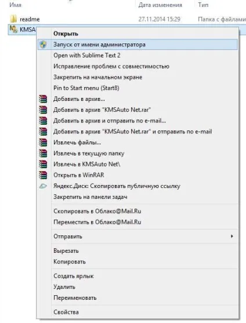Select 'Добавить в архив...' entry

coord(138,99)
